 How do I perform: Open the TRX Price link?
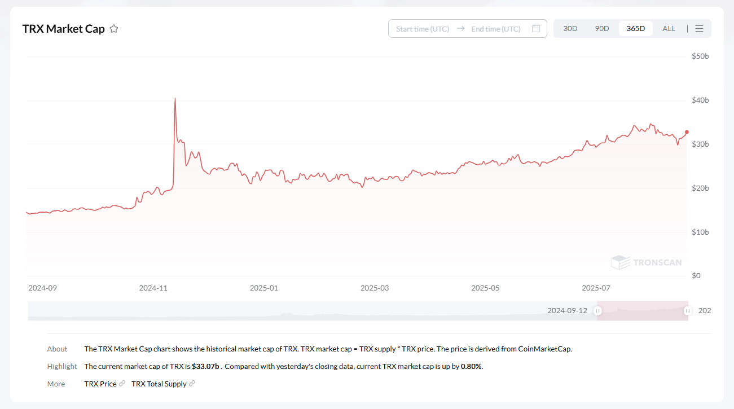[100, 384]
